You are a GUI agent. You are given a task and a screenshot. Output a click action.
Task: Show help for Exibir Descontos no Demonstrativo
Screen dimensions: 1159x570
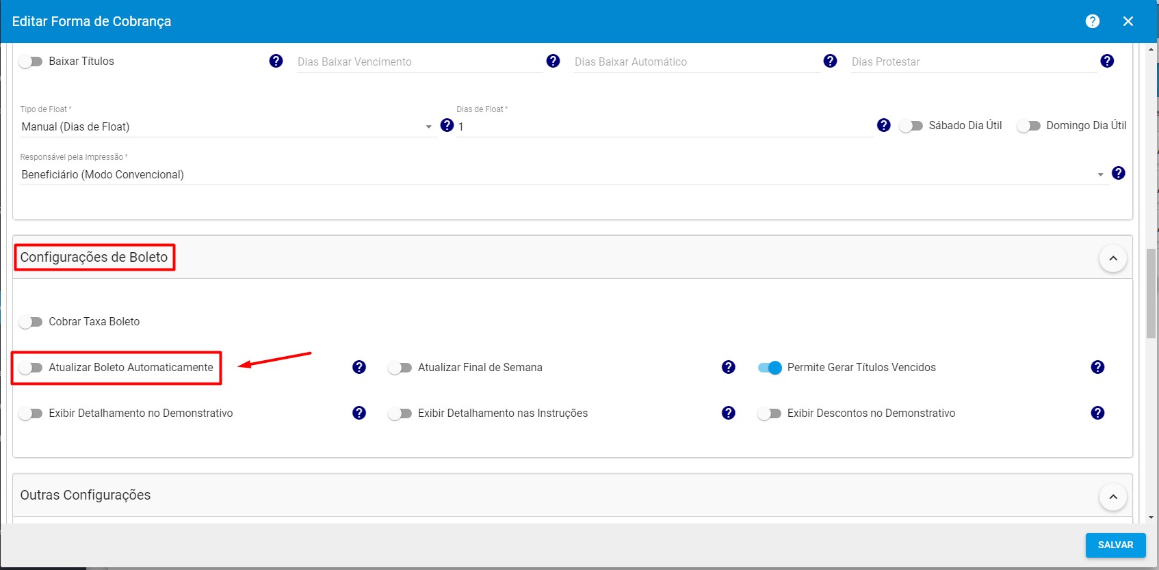(1098, 413)
